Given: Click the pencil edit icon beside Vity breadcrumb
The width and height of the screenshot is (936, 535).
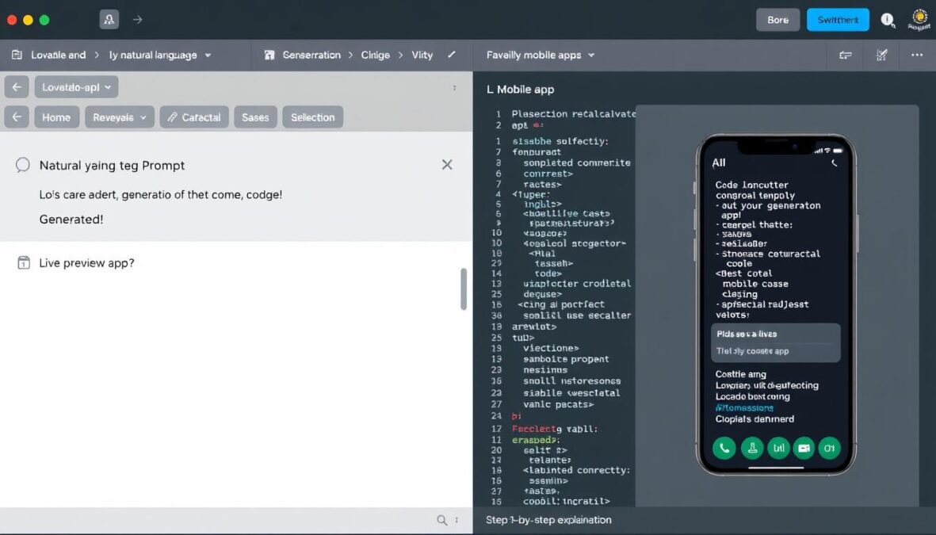Looking at the screenshot, I should coord(451,55).
